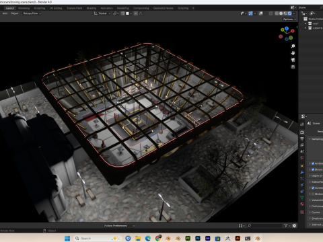Open the Tool properties tab
Screen dimensions: 323x242
click(x=302, y=124)
